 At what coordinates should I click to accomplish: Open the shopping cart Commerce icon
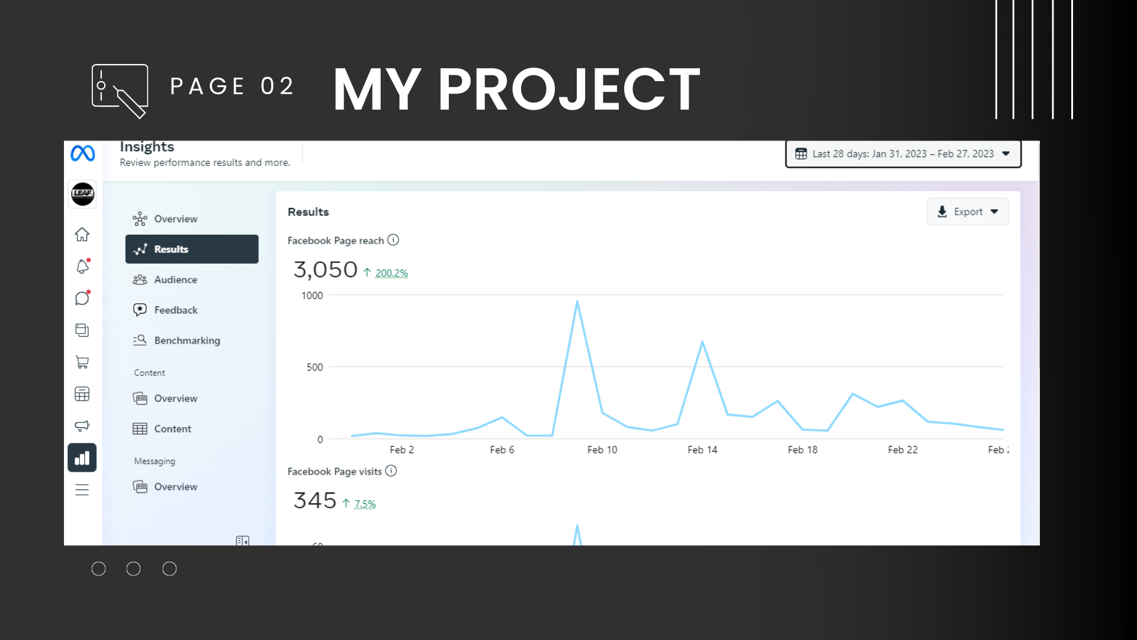pos(82,362)
